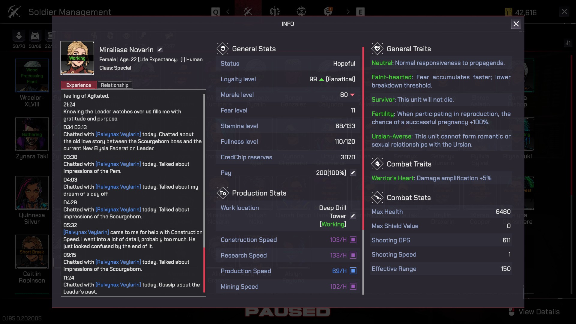Click the CredChip currency icon
This screenshot has width=576, height=324.
click(508, 12)
